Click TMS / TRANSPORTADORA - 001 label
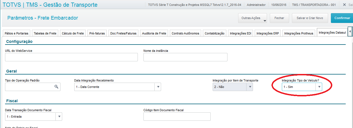 314,5
